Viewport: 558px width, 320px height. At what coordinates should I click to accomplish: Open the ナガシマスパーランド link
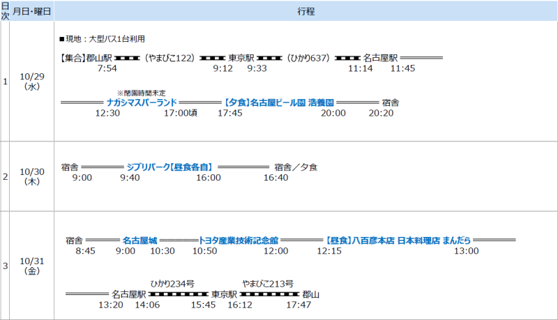(x=142, y=102)
